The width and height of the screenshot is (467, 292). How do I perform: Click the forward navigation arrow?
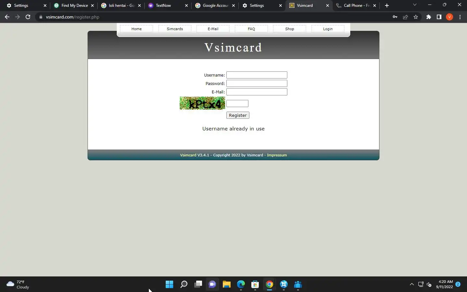18,17
